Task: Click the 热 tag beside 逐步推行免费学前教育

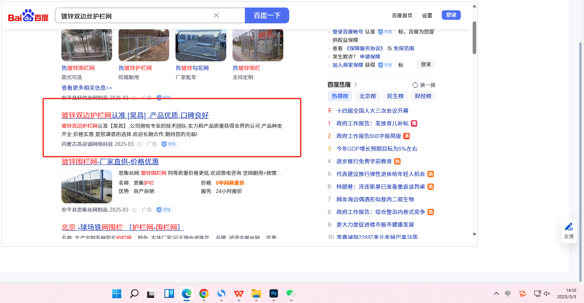Action: coord(397,161)
